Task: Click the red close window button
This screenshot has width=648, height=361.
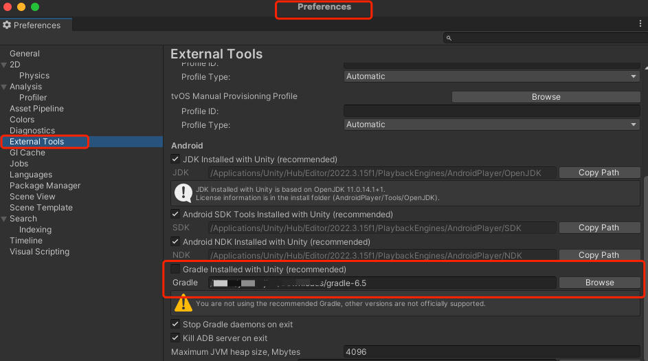Action: pos(8,7)
